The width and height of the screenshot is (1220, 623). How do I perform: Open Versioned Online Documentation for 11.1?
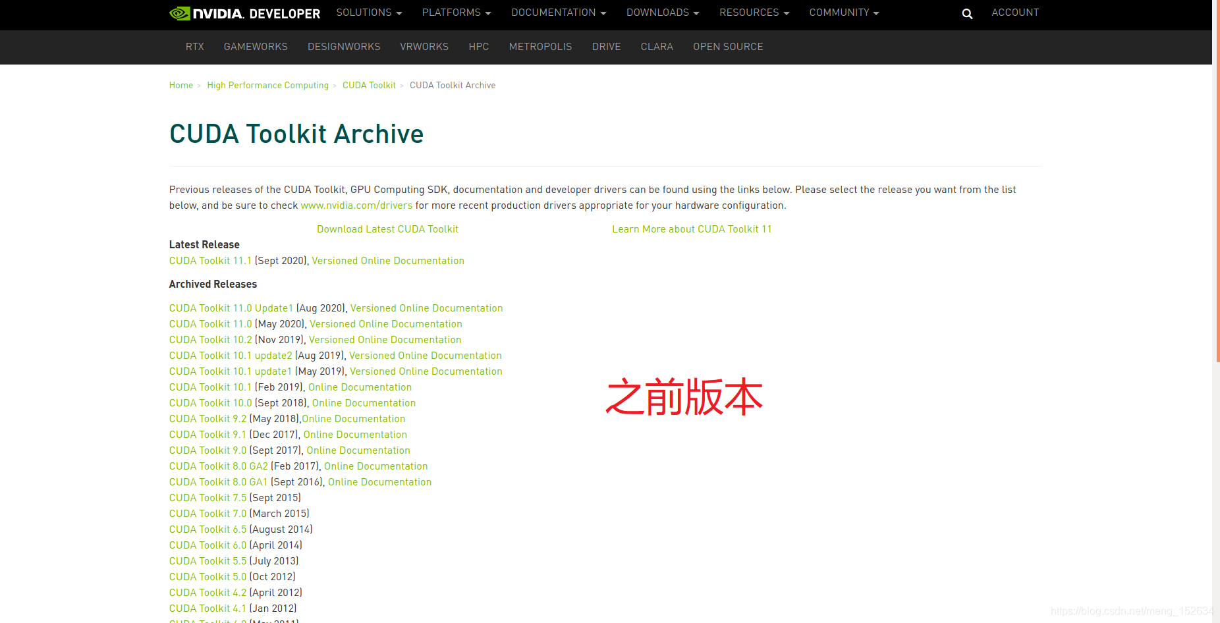pos(388,261)
